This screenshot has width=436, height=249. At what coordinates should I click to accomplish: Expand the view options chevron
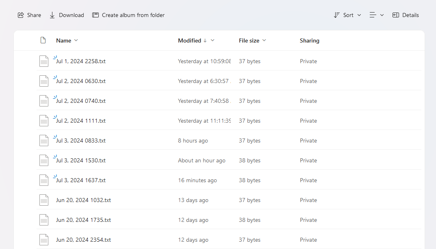click(x=382, y=15)
